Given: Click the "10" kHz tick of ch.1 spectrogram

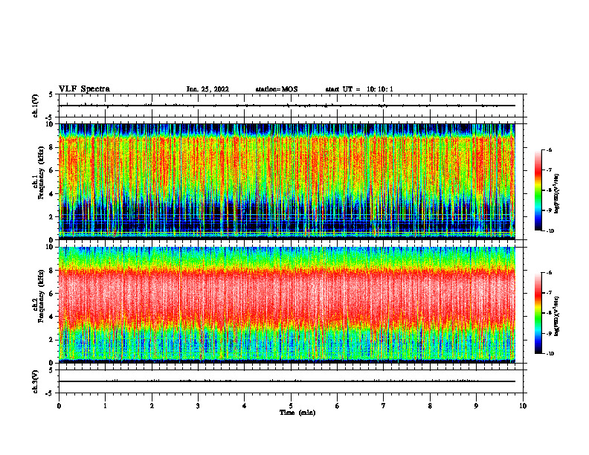Looking at the screenshot, I should pos(51,124).
